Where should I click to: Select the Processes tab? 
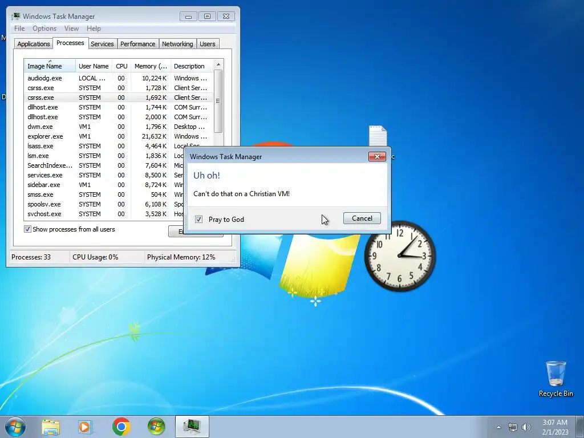tap(70, 43)
